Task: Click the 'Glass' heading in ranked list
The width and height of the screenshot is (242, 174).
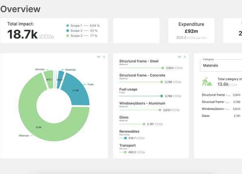Action: click(124, 117)
